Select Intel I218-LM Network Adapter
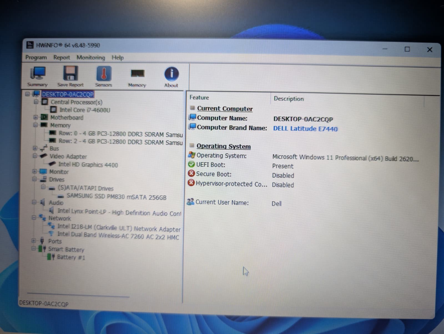 (x=119, y=228)
